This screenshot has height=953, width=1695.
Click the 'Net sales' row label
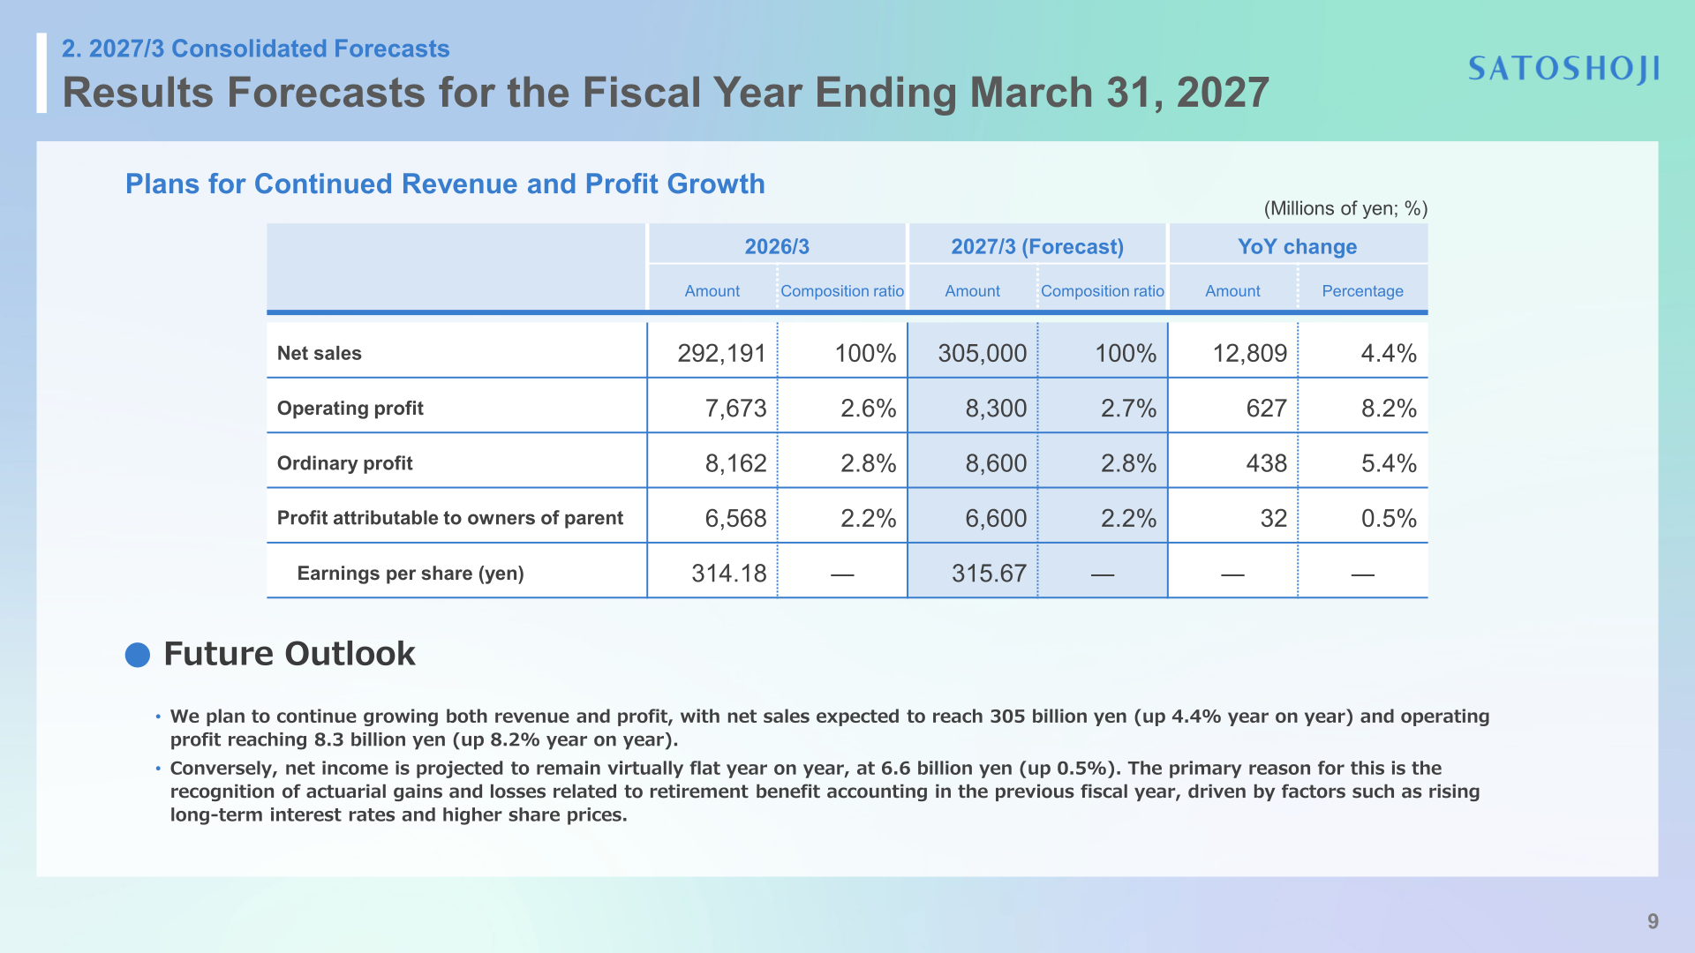pyautogui.click(x=320, y=353)
